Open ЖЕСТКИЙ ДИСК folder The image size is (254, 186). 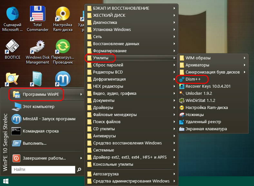pos(132,15)
